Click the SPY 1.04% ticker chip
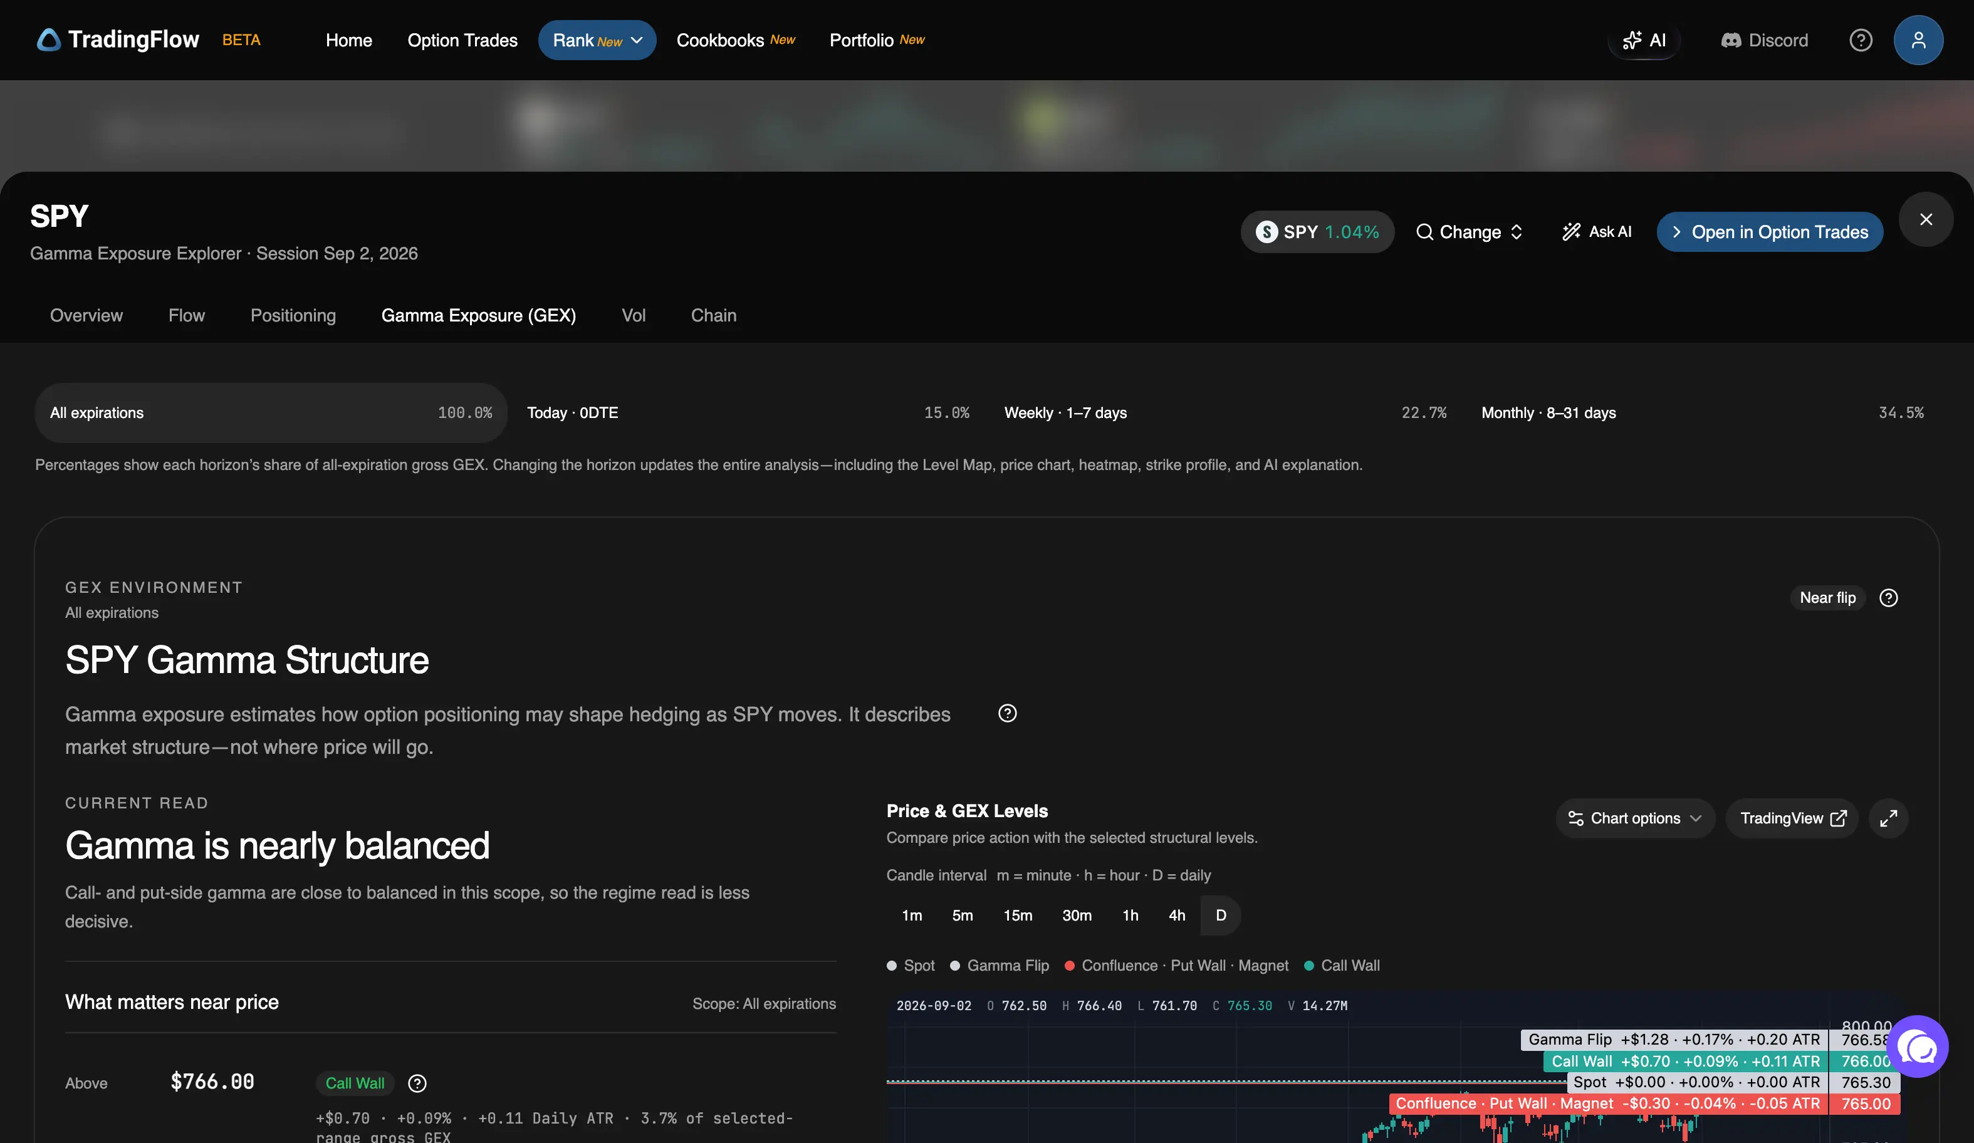Screen dimensions: 1974x1143 coord(1317,232)
